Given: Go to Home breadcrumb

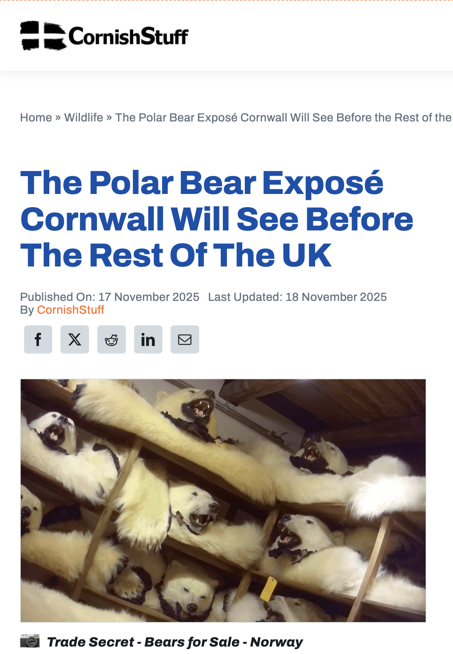Looking at the screenshot, I should 36,118.
